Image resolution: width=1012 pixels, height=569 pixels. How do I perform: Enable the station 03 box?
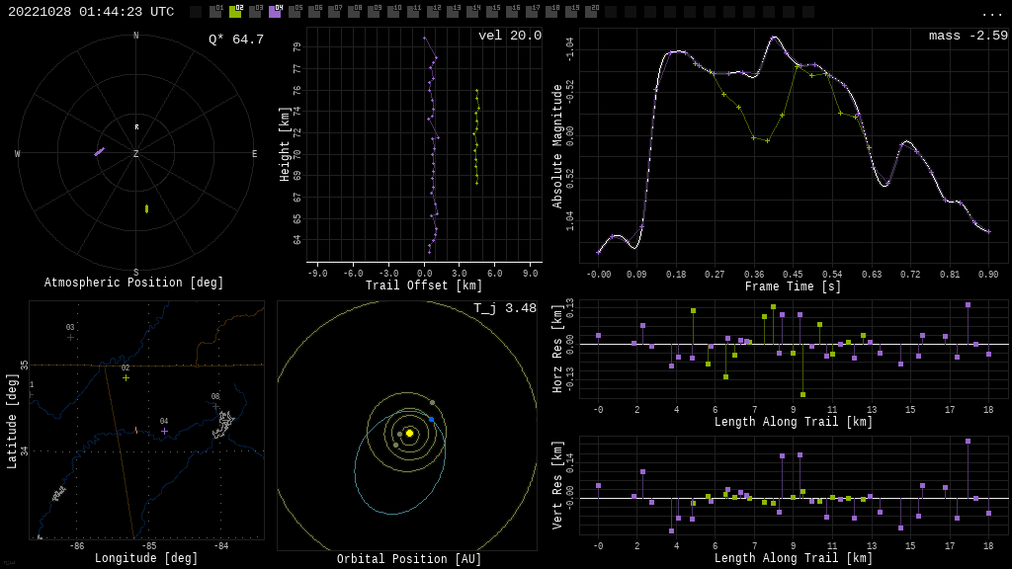tap(255, 12)
